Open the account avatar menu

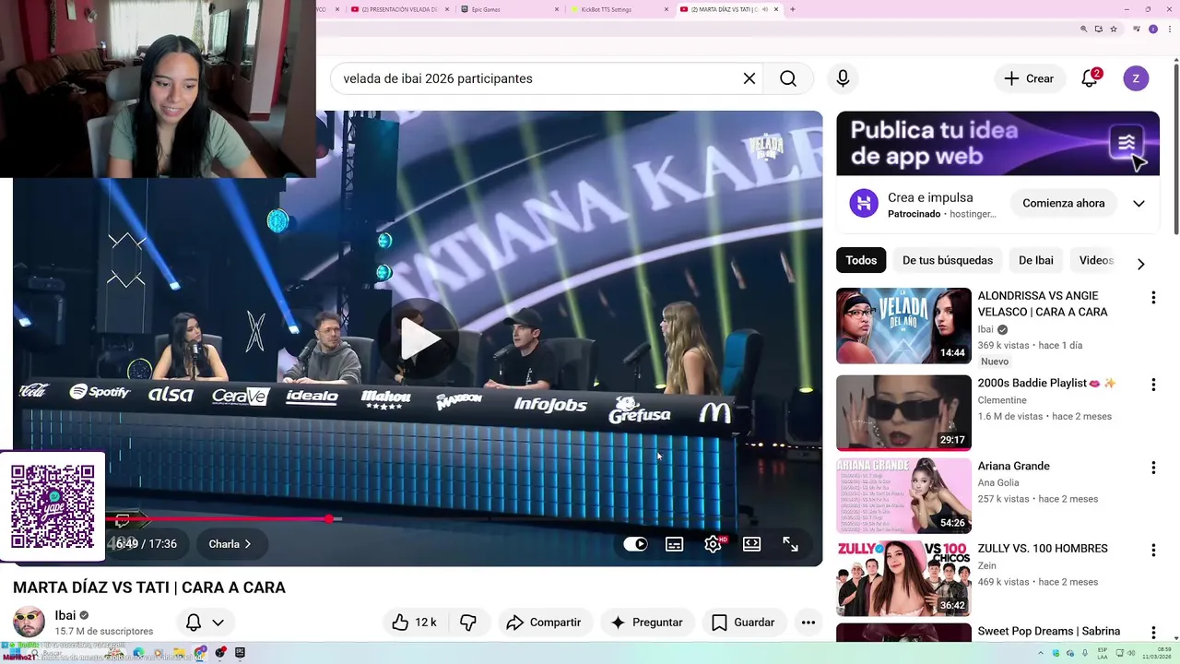(1136, 78)
